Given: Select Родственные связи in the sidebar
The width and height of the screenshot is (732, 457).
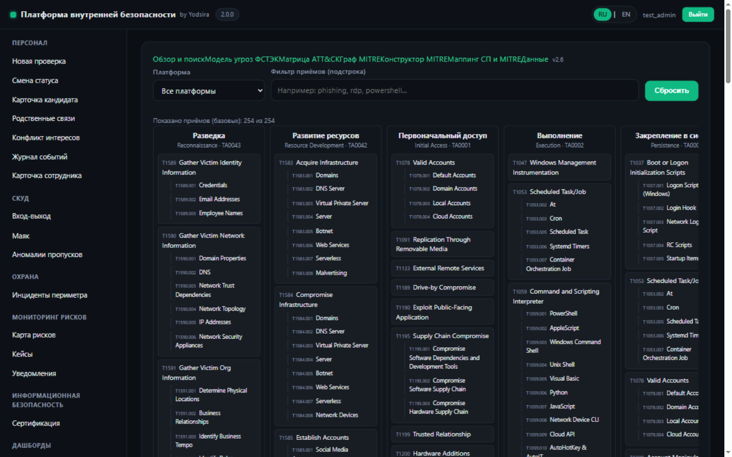Looking at the screenshot, I should [x=44, y=119].
